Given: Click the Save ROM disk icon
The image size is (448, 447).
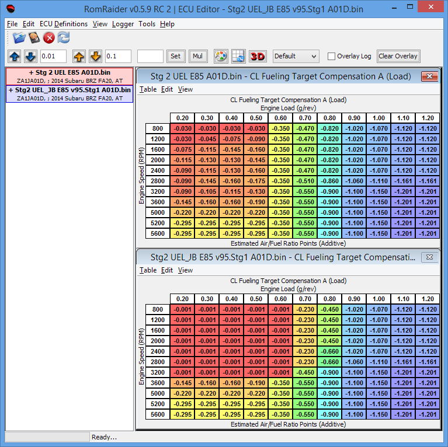Looking at the screenshot, I should pyautogui.click(x=34, y=39).
